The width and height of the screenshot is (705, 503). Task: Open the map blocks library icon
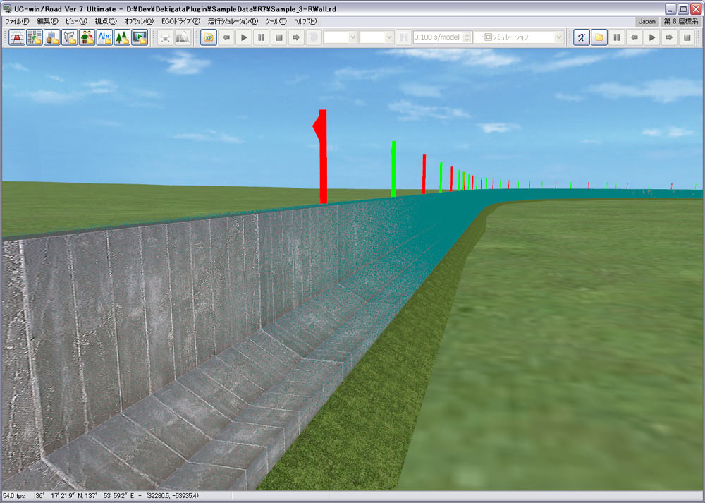34,37
